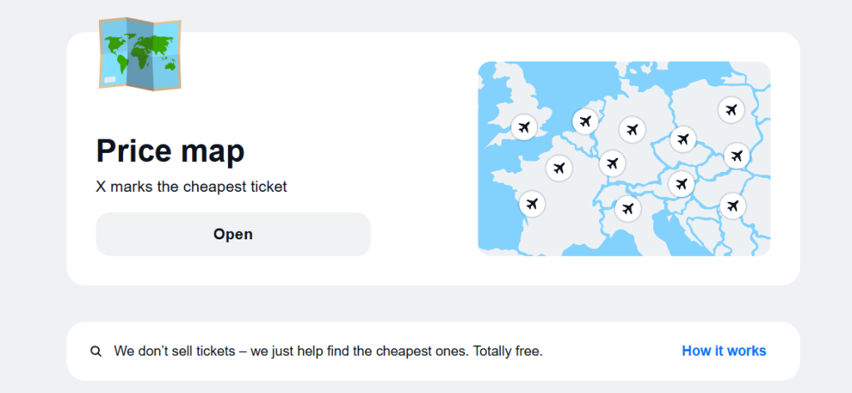Select the airplane marker in northern France

559,169
